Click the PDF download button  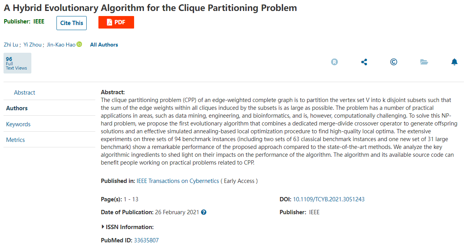click(116, 22)
